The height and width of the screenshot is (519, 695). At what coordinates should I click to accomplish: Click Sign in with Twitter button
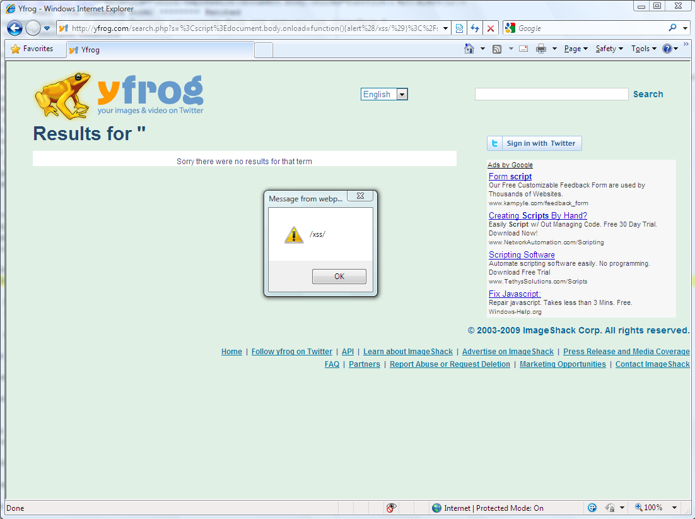point(534,143)
